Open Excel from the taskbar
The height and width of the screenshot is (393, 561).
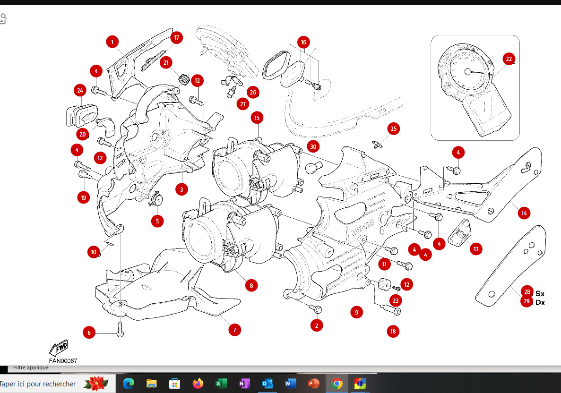pyautogui.click(x=221, y=384)
